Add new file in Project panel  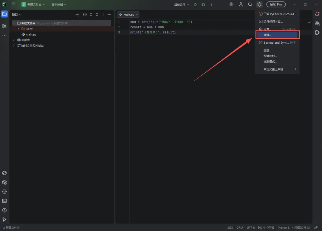[77, 14]
